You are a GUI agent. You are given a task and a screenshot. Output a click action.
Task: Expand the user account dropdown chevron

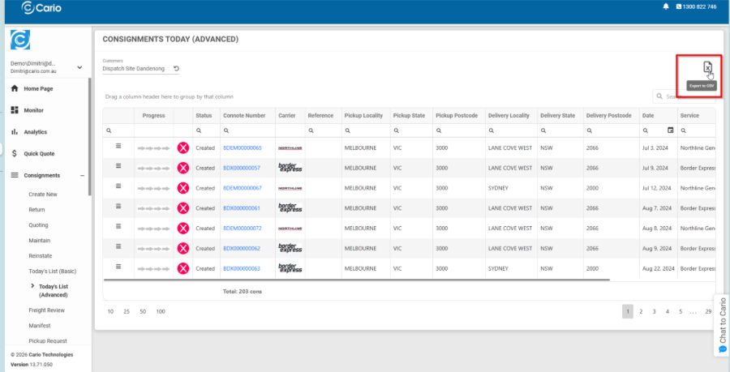pyautogui.click(x=79, y=67)
